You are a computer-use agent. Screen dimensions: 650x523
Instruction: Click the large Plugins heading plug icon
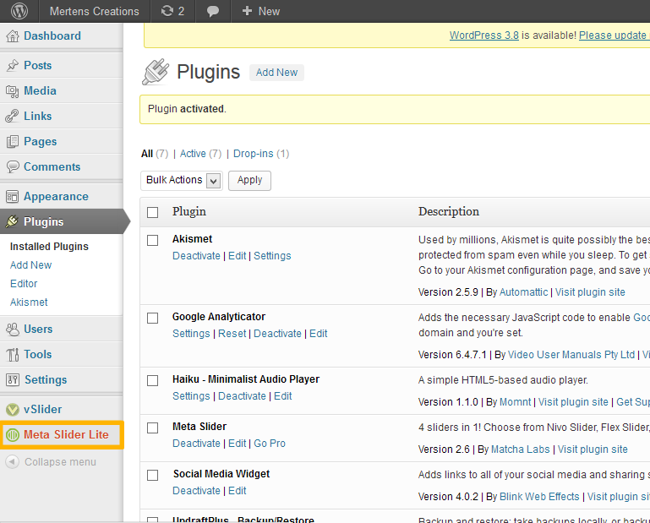156,72
